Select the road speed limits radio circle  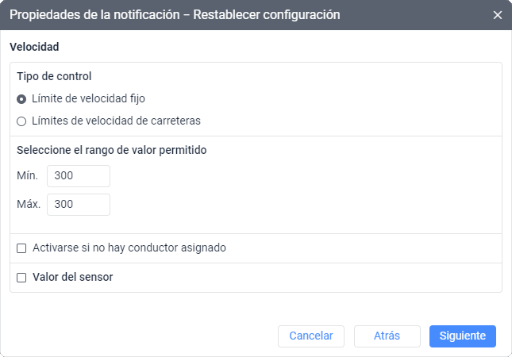tap(21, 121)
